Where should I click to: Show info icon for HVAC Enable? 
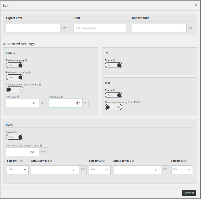pos(16,132)
